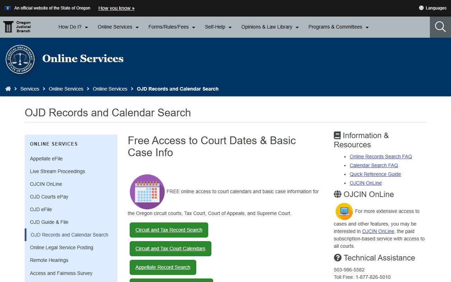Open the Programs & Committees menu
The height and width of the screenshot is (282, 451).
coord(338,27)
